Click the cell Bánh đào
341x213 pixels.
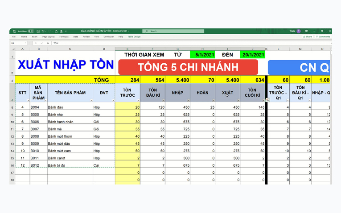pyautogui.click(x=70, y=107)
